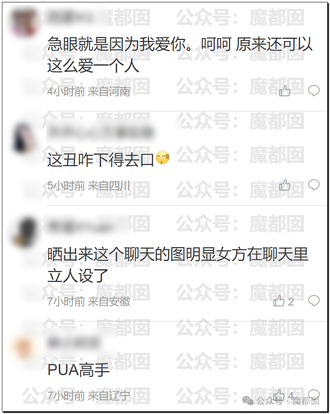The width and height of the screenshot is (330, 414).
Task: Open username above 这丑咋下得去口 comment
Action: [100, 132]
